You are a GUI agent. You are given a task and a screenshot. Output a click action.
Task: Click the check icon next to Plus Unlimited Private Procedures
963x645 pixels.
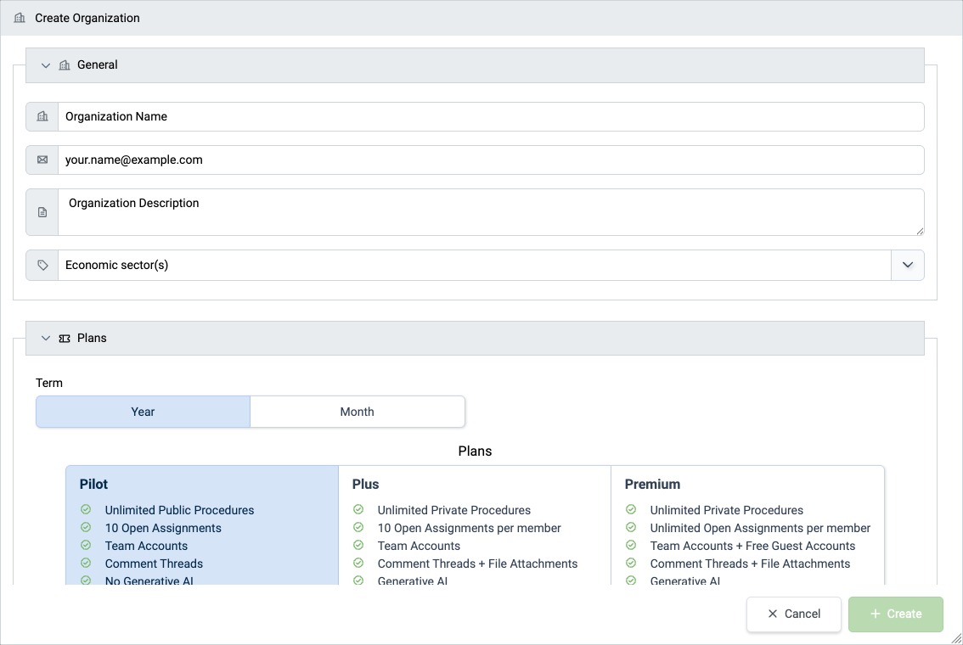click(x=358, y=509)
